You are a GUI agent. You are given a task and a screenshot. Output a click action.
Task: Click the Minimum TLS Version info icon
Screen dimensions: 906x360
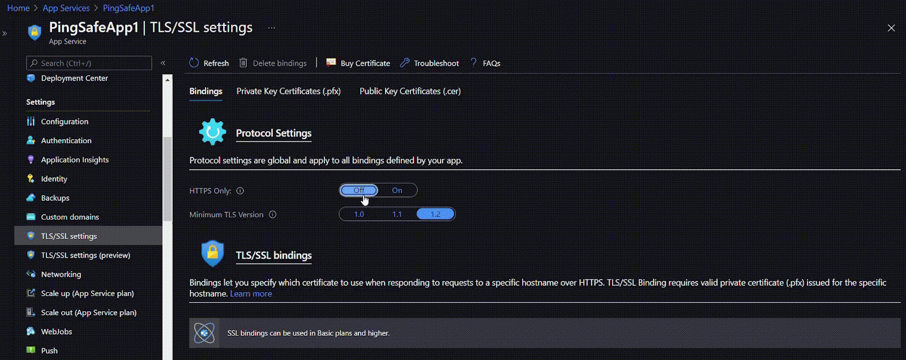(272, 215)
